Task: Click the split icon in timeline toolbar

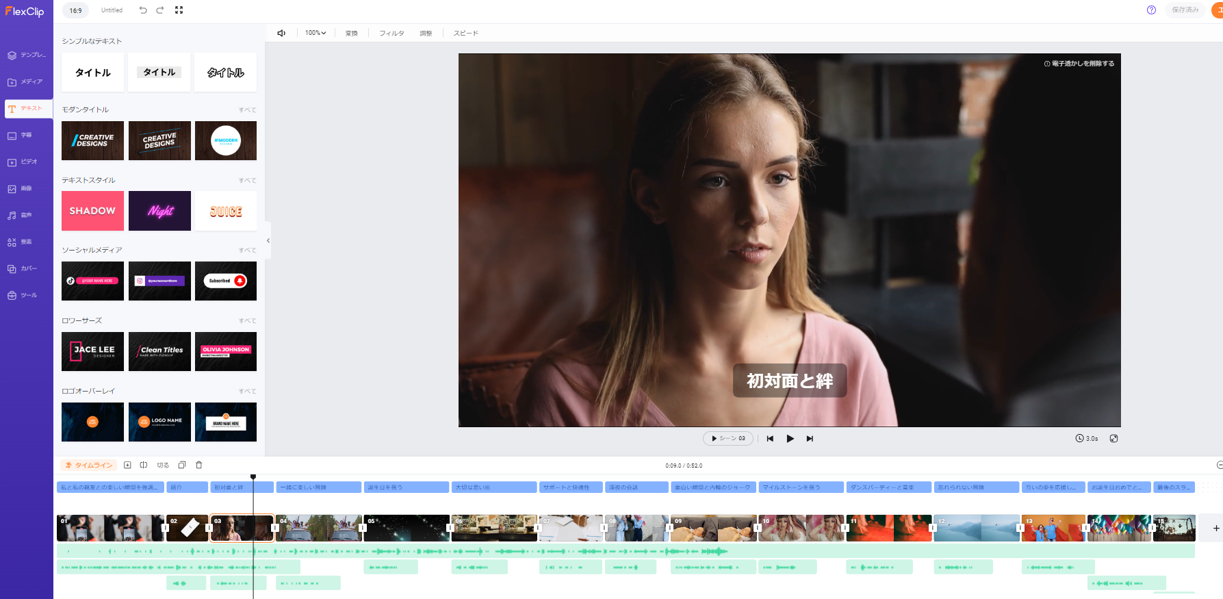Action: coord(144,465)
